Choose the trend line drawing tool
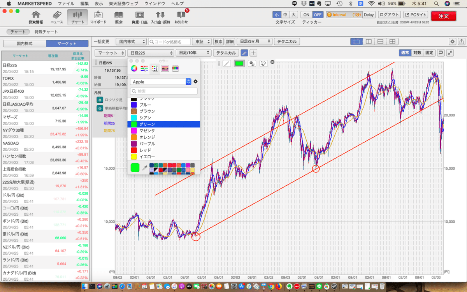 227,63
